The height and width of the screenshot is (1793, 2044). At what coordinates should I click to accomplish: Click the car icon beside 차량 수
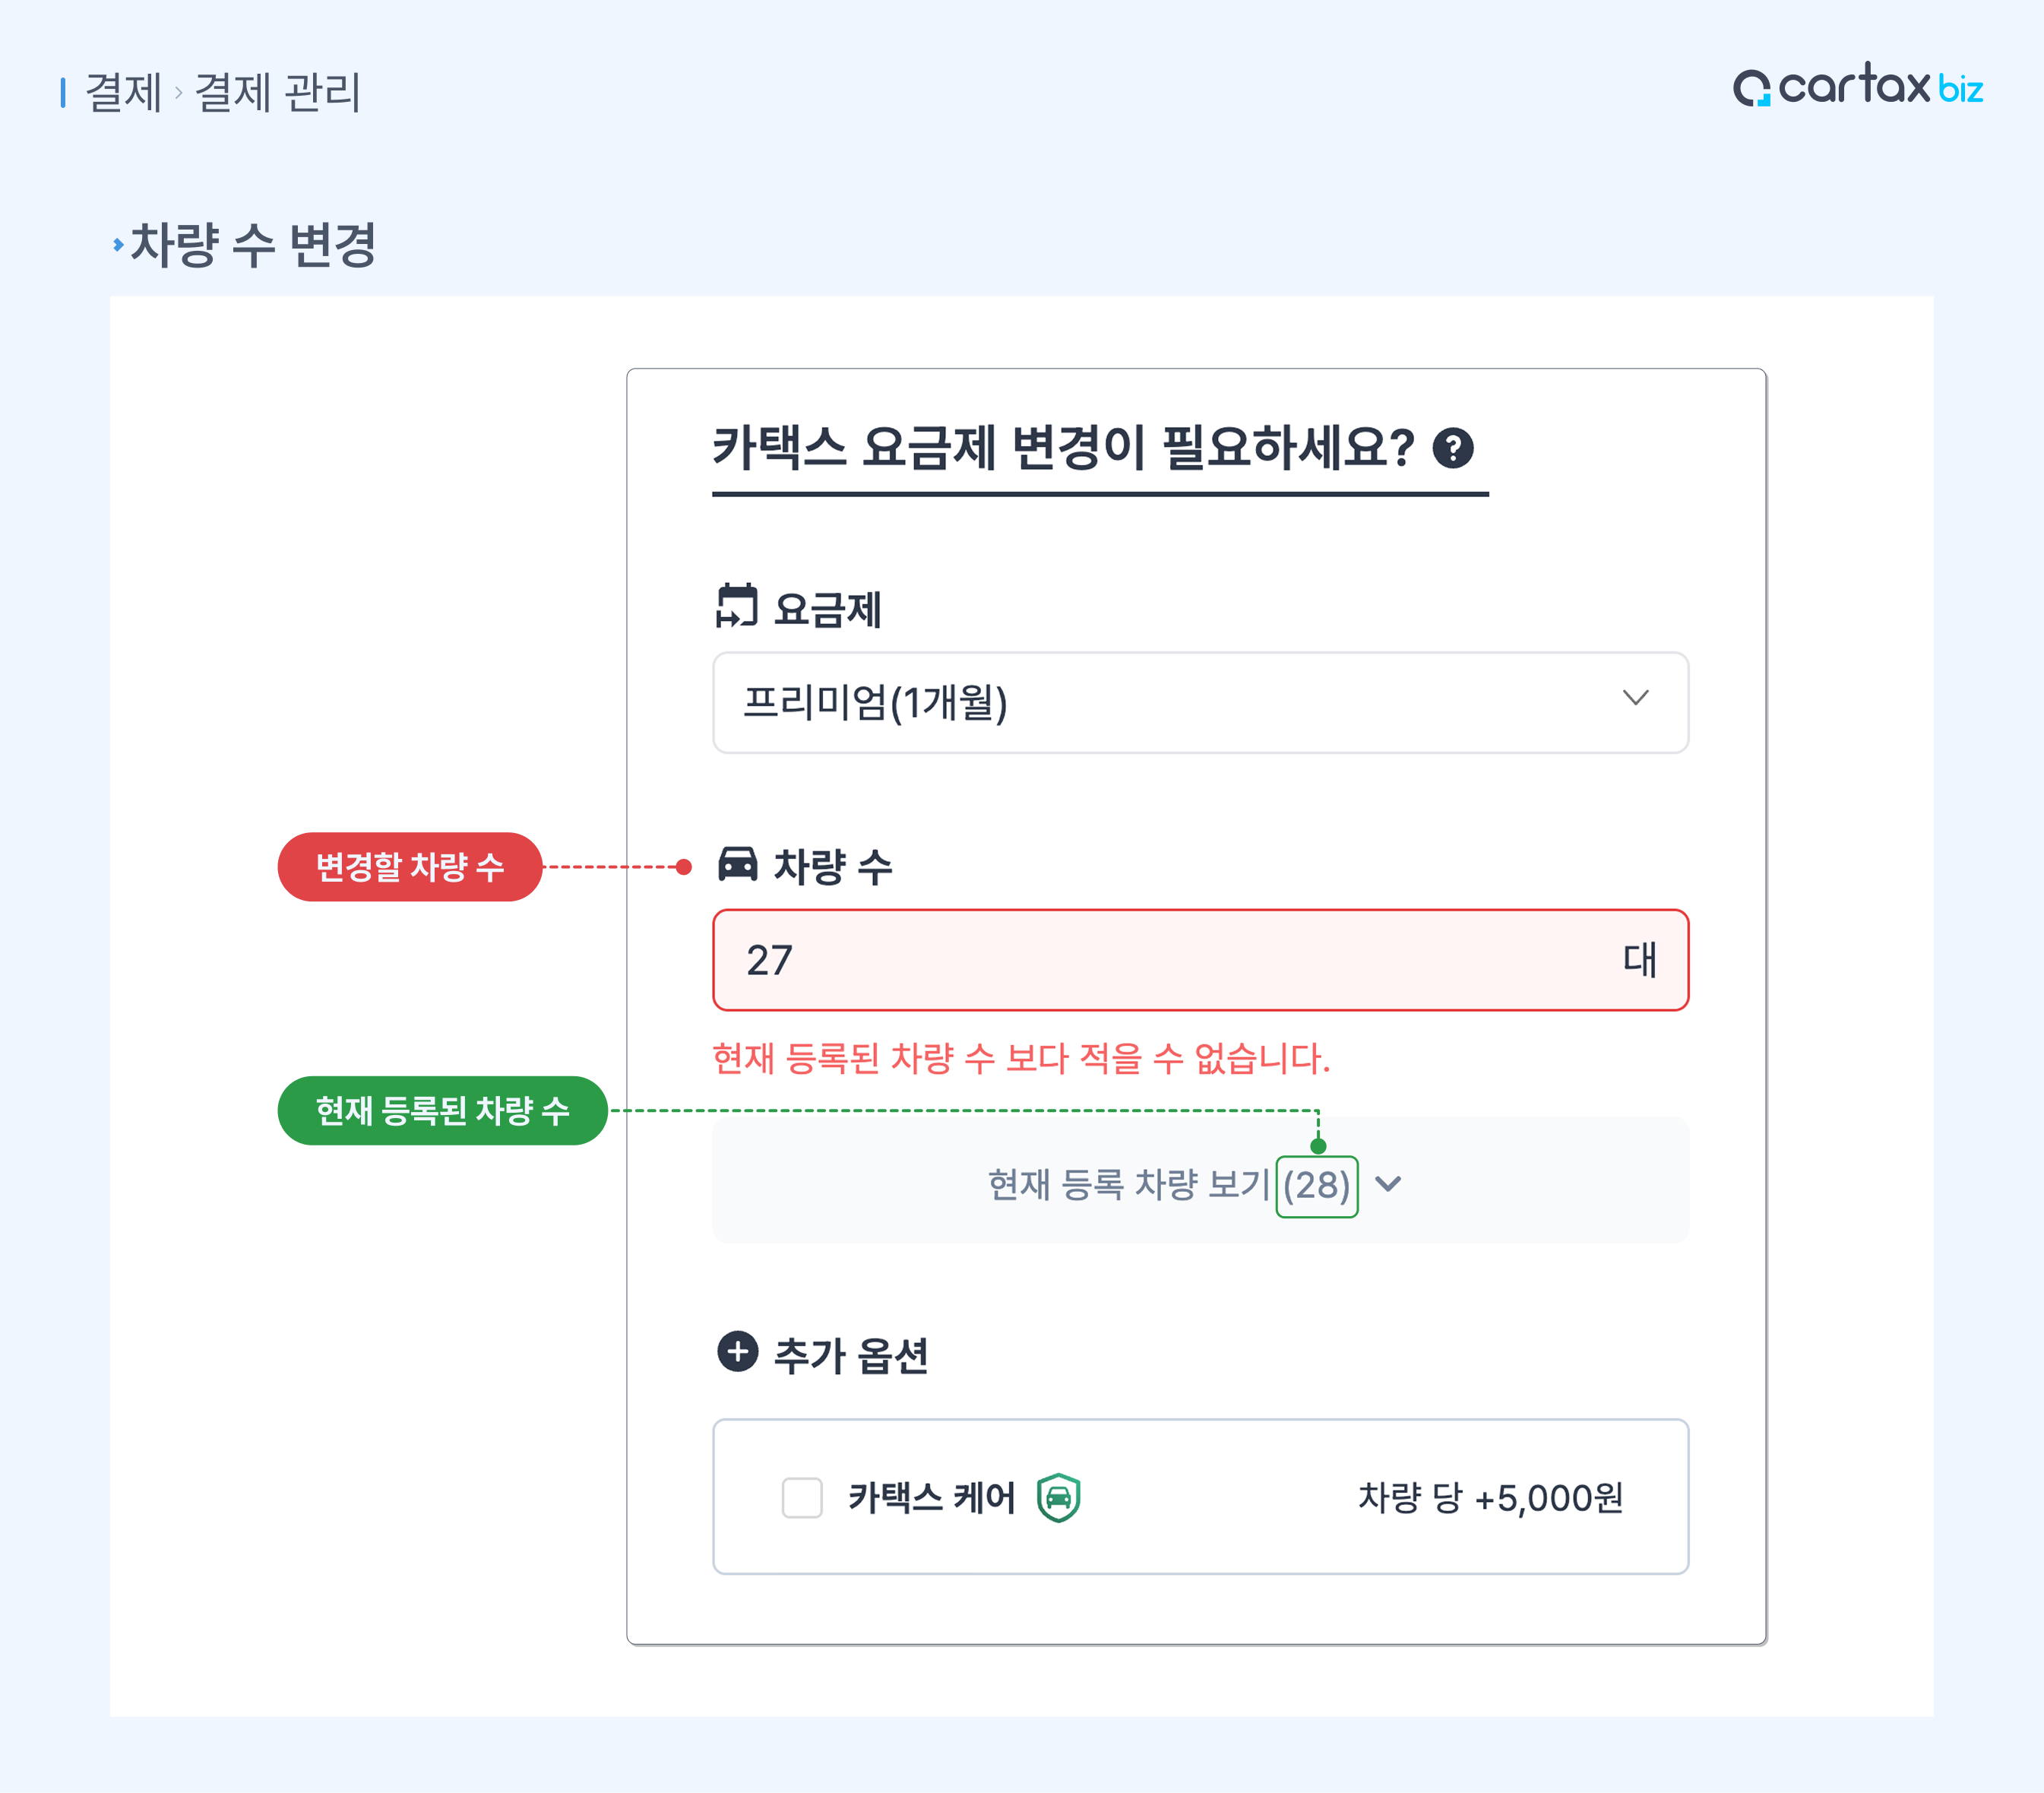[738, 864]
